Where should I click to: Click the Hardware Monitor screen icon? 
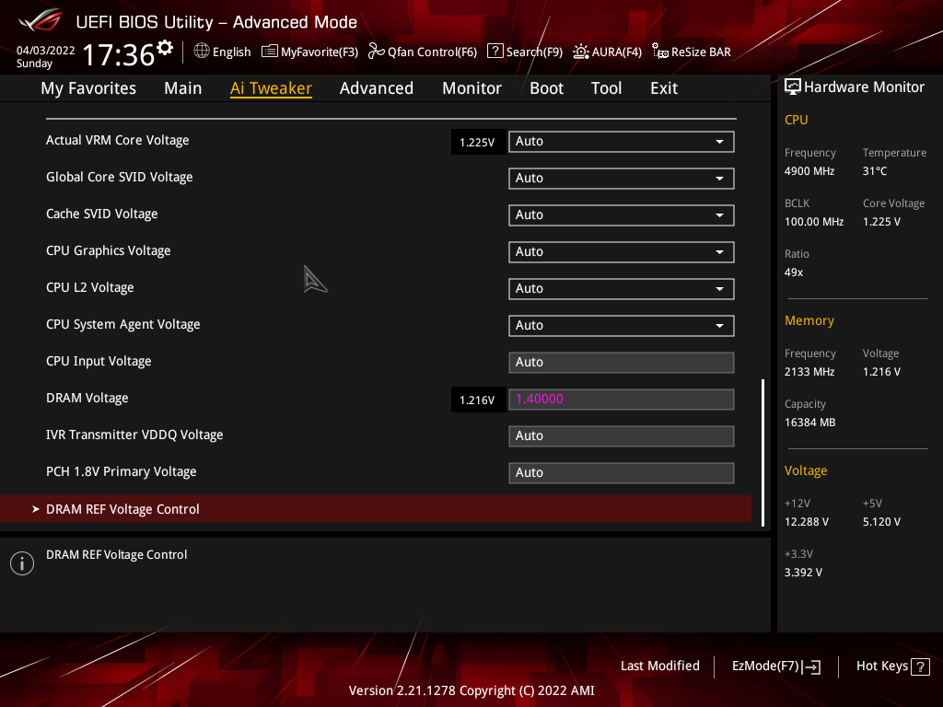coord(793,87)
